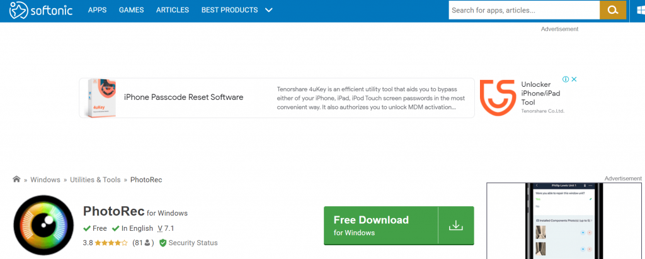
Task: Open the Utilities & Tools breadcrumb link
Action: [x=95, y=180]
